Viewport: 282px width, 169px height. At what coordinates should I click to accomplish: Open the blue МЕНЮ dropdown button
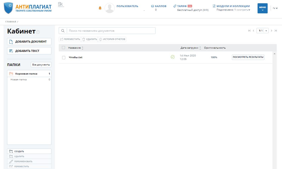tap(263, 8)
